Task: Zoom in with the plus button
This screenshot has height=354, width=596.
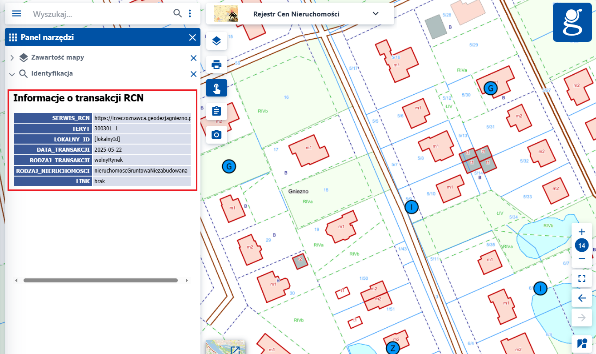Action: pos(582,232)
